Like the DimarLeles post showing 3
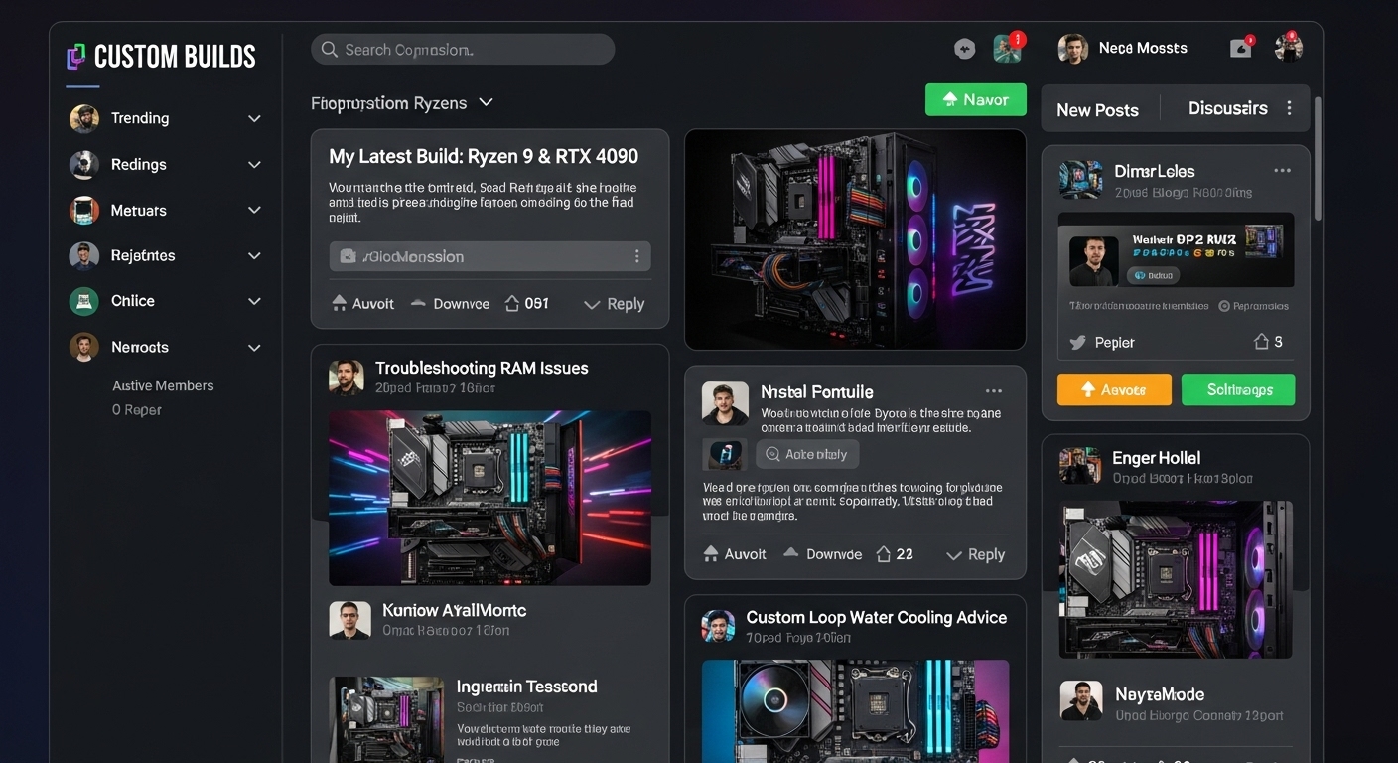Screen dimensions: 1398x763 [1268, 342]
